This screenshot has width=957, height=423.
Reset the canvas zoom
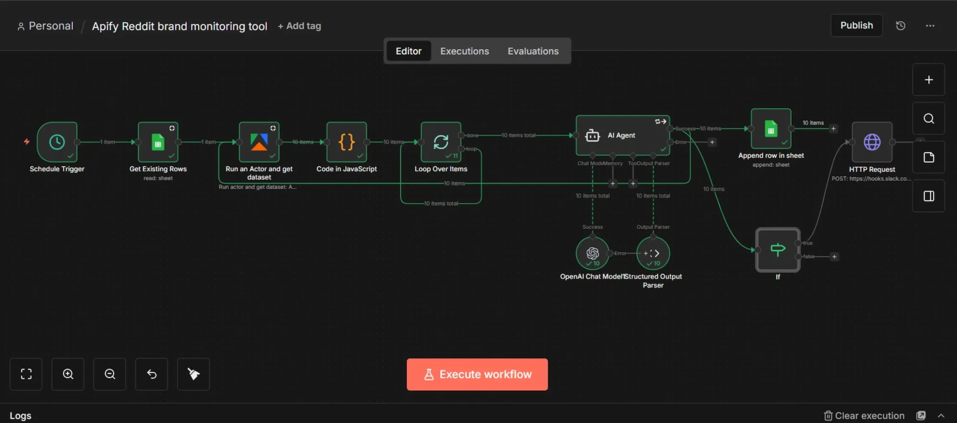(x=152, y=374)
